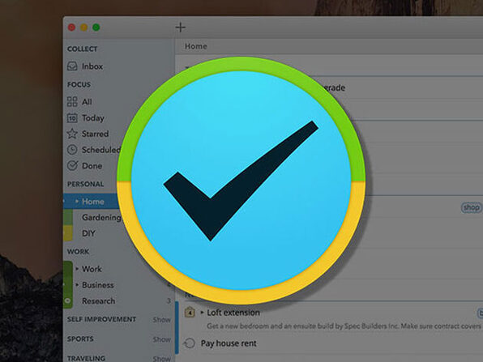Click the Loft extension project icon
This screenshot has width=483, height=362.
point(190,313)
